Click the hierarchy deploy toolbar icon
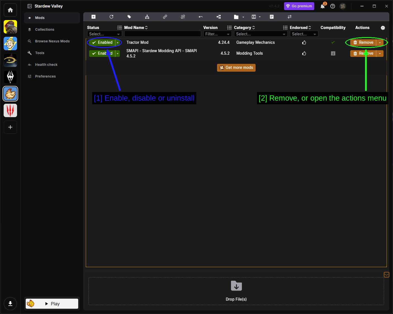This screenshot has width=393, height=314. tap(147, 17)
